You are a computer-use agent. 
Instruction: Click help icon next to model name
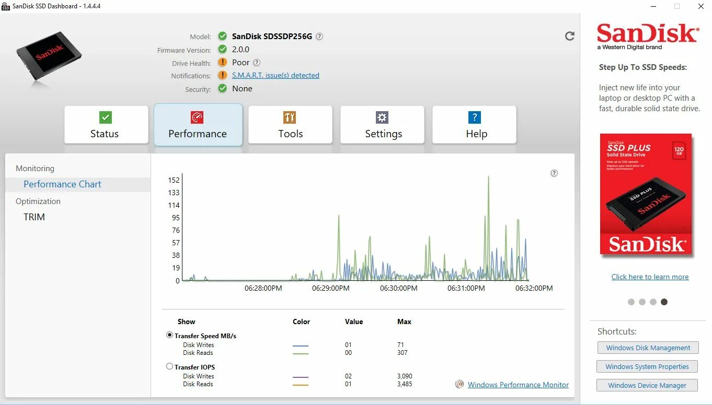click(x=319, y=37)
